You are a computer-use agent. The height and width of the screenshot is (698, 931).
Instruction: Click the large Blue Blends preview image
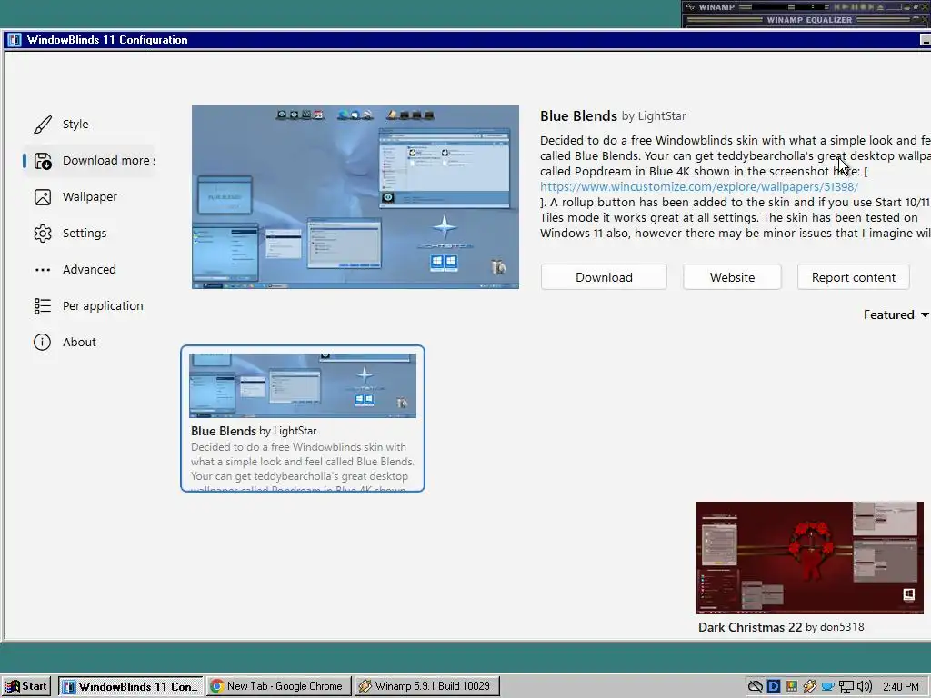[355, 197]
